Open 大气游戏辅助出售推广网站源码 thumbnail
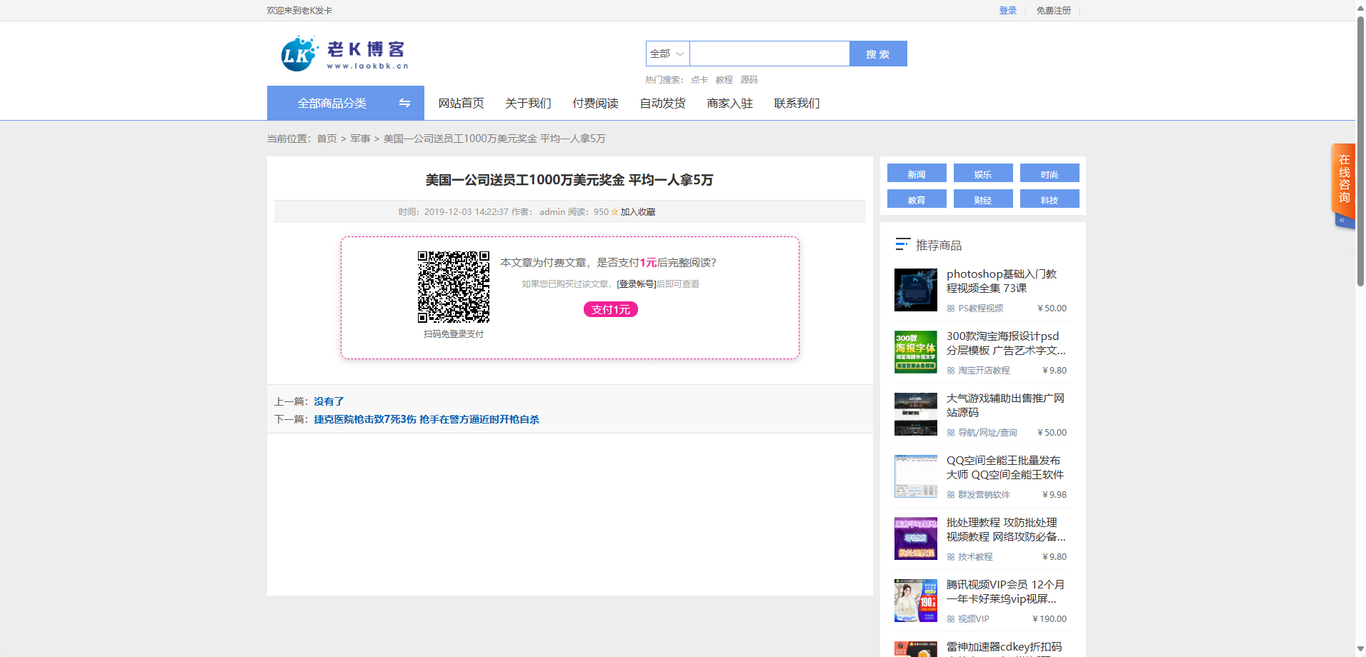Image resolution: width=1366 pixels, height=657 pixels. tap(916, 414)
